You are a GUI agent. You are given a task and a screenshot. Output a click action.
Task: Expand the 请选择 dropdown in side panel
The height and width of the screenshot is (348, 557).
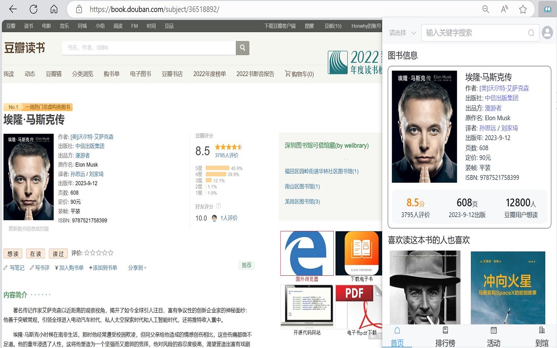pyautogui.click(x=403, y=33)
